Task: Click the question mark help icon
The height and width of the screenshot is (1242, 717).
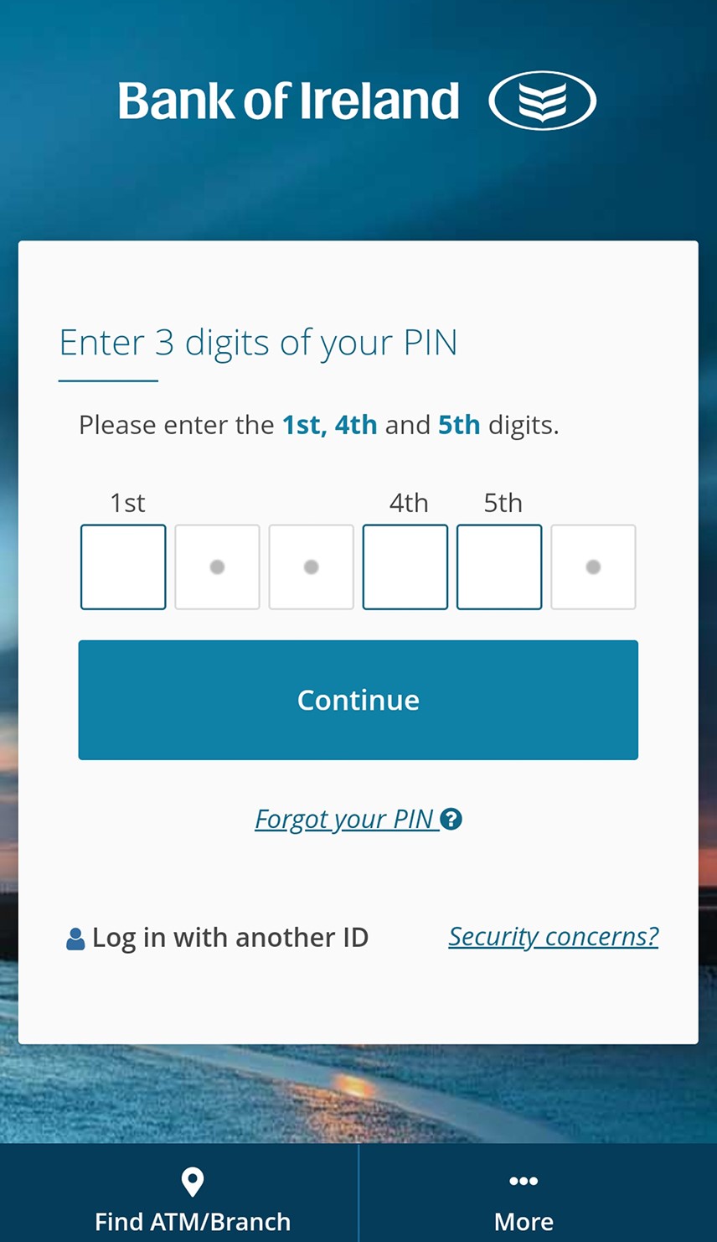Action: click(451, 819)
